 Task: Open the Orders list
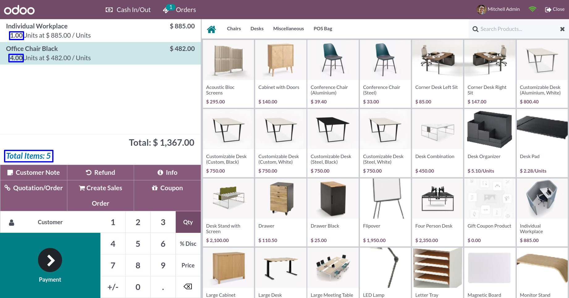[179, 10]
